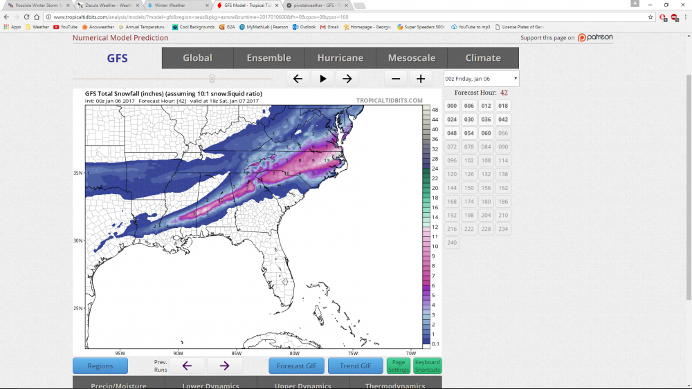Image resolution: width=692 pixels, height=389 pixels.
Task: Open a new browser tab
Action: pos(360,6)
